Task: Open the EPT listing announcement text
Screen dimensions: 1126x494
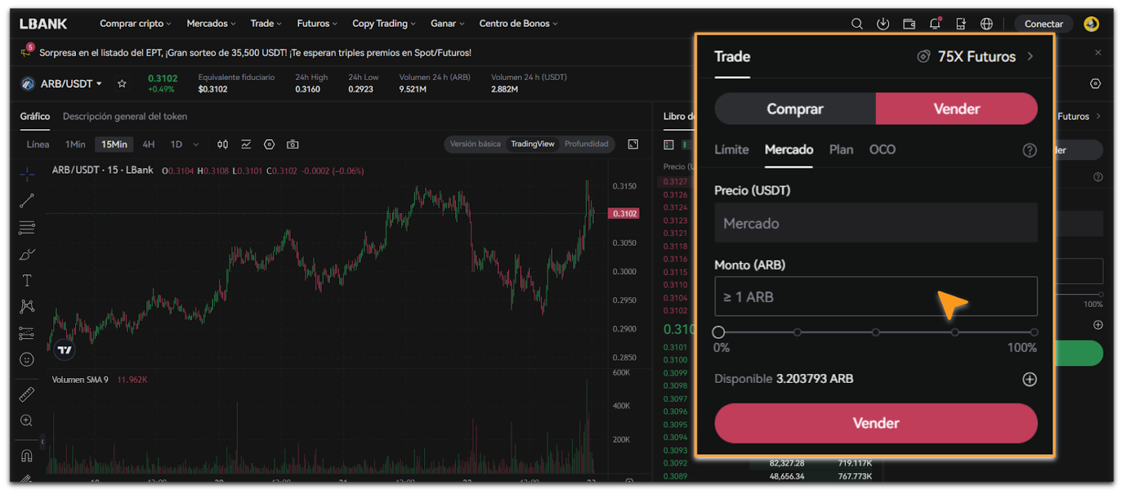Action: [255, 53]
